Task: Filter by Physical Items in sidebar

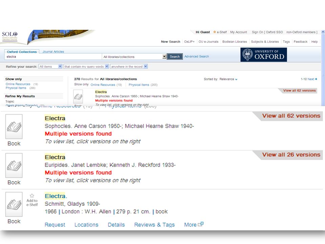Action: click(x=16, y=88)
